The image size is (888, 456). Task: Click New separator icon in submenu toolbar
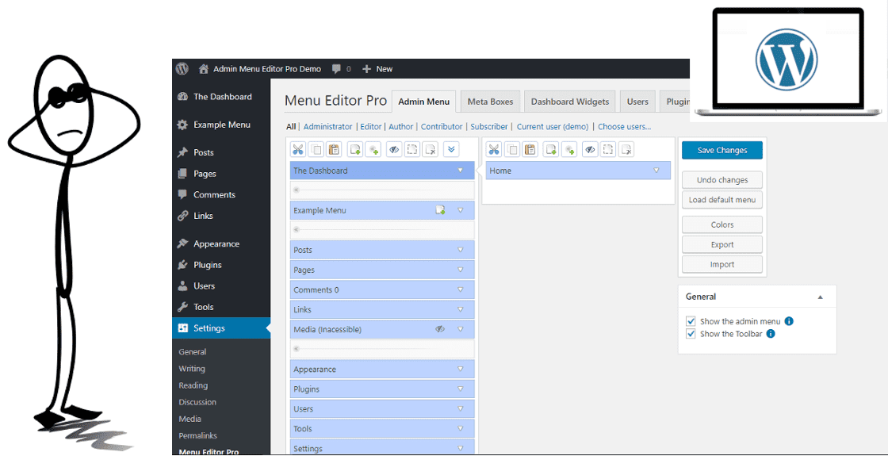click(568, 150)
